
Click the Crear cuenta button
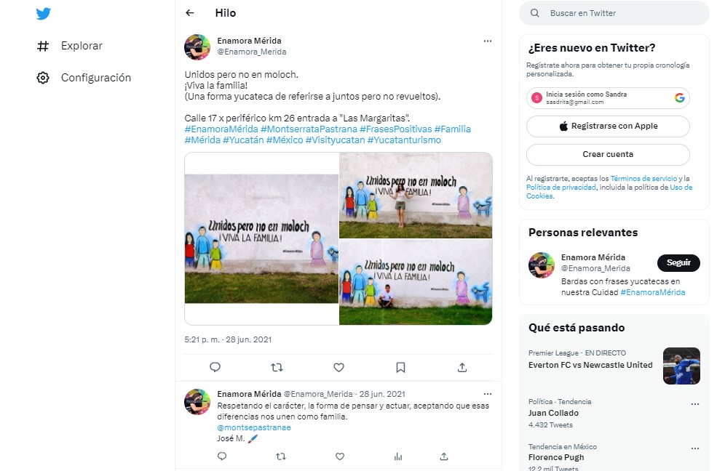(x=608, y=155)
